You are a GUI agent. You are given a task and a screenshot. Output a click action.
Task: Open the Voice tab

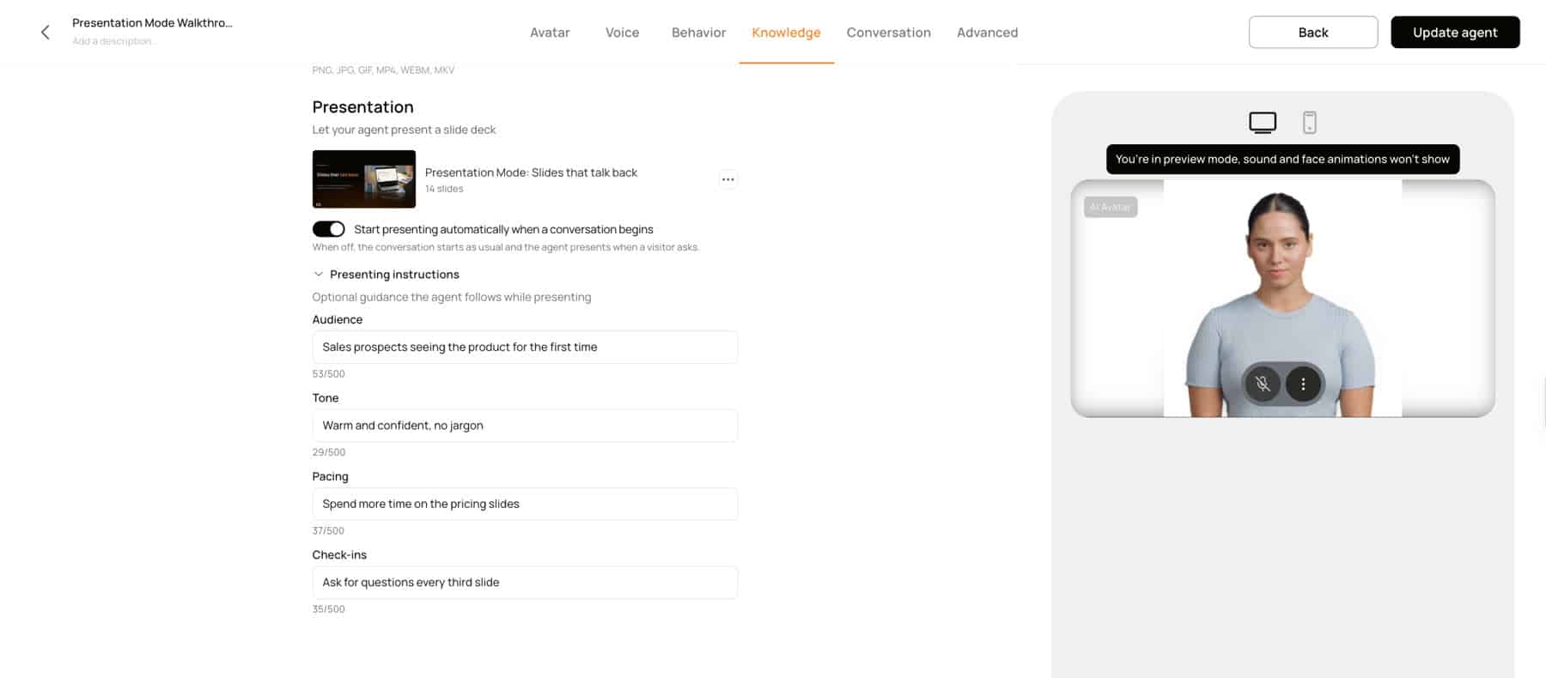point(622,33)
